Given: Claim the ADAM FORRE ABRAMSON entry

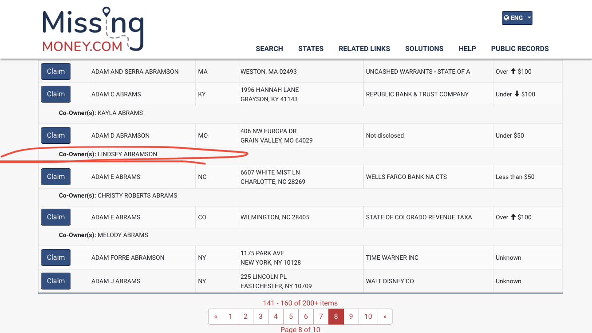Looking at the screenshot, I should pos(56,258).
